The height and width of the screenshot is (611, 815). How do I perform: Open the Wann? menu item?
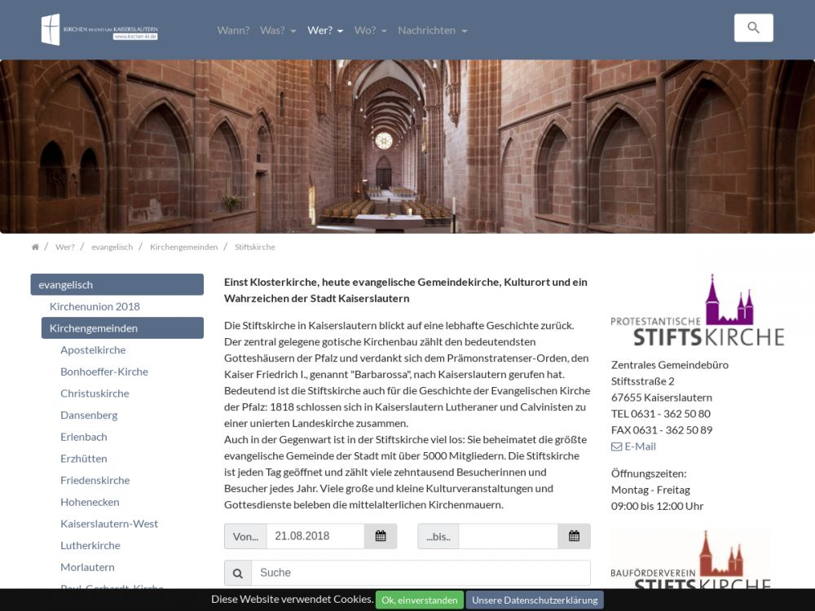[x=233, y=30]
